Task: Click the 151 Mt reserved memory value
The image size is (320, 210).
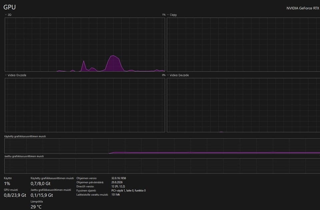Action: coord(116,194)
